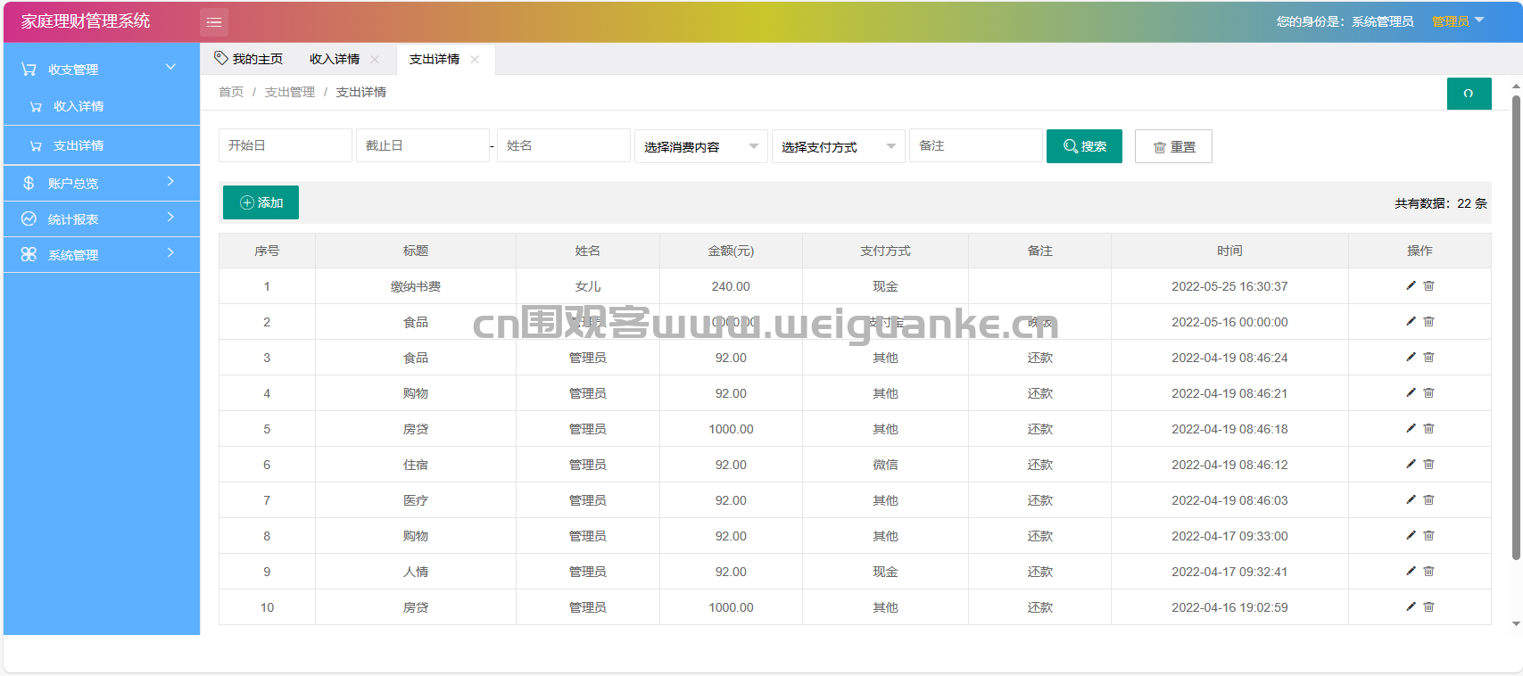Click the 共有数据: 22 条 count text
The image size is (1523, 676).
[x=1441, y=203]
